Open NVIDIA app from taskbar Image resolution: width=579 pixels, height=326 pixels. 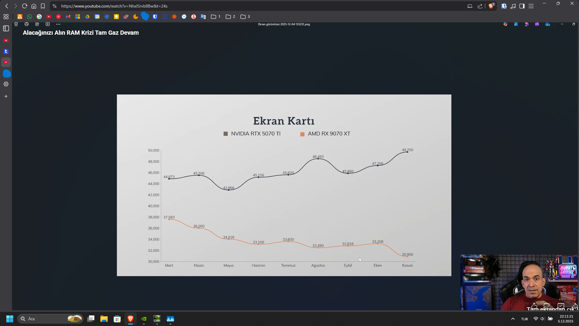click(144, 319)
